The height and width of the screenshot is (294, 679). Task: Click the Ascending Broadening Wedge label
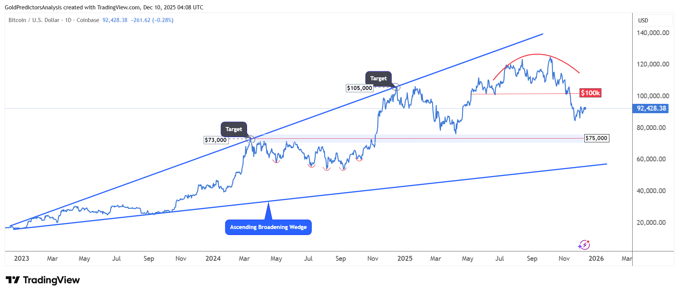coord(268,227)
